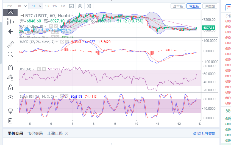Open MACD indicator settings gear
Screen dimensions: 231x145
(62, 42)
